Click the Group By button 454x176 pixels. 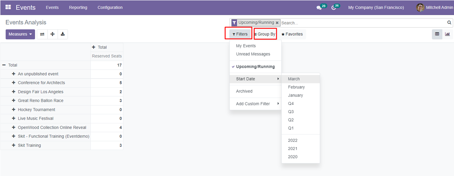(265, 34)
